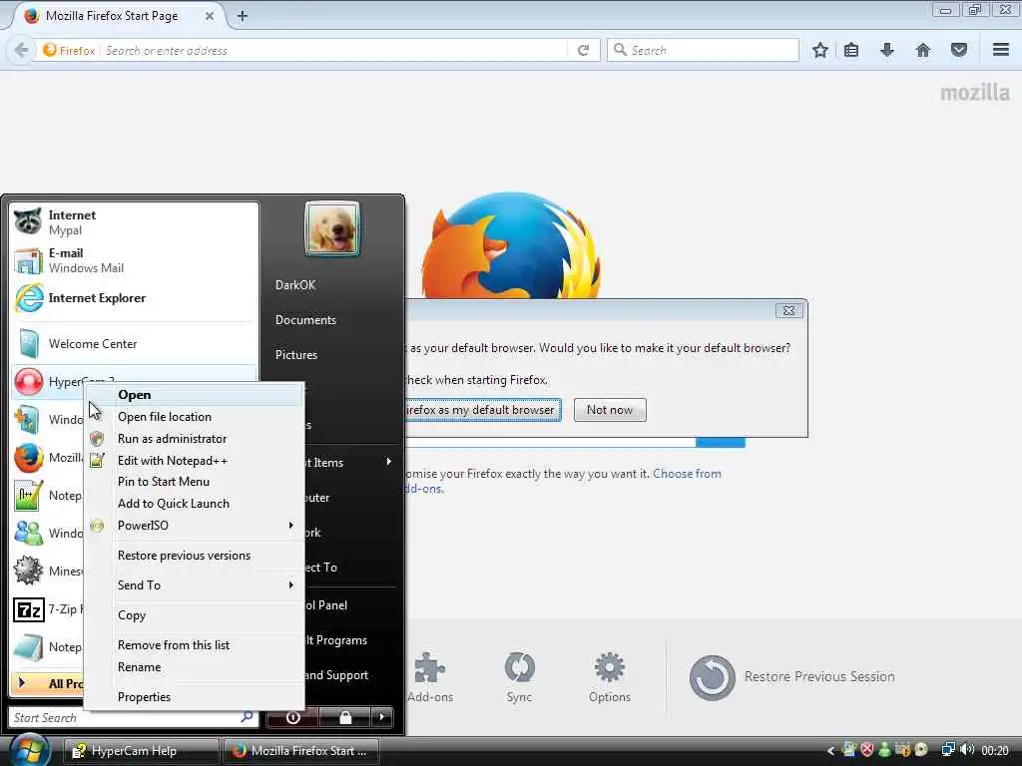Viewport: 1022px width, 766px height.
Task: Open a new tab with plus button
Action: pyautogui.click(x=243, y=16)
